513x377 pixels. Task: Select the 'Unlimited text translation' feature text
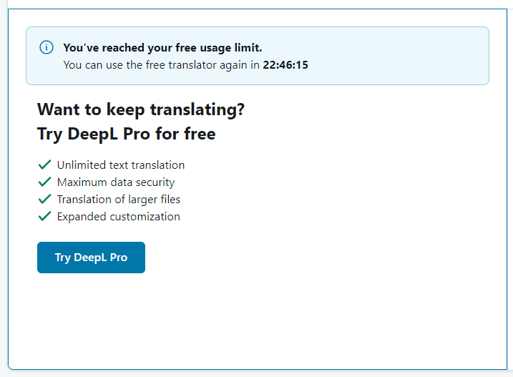(121, 165)
